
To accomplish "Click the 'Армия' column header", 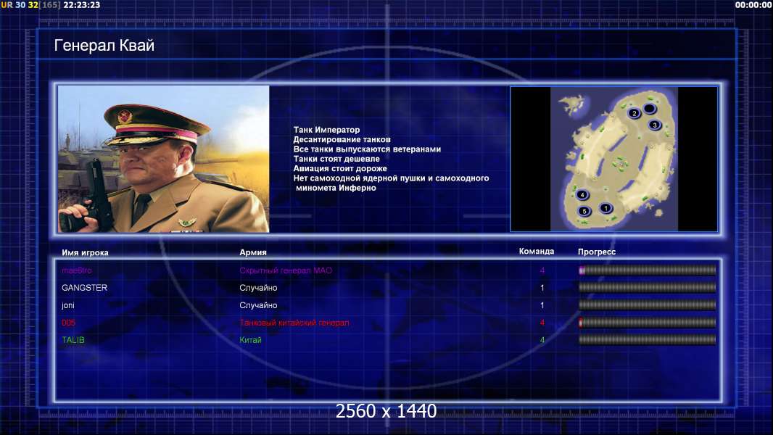I will click(x=253, y=252).
